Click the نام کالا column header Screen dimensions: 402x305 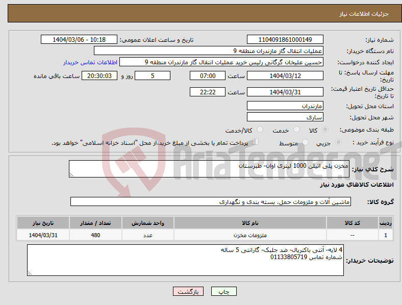click(x=250, y=223)
